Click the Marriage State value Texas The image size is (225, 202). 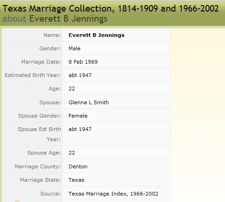(x=76, y=180)
